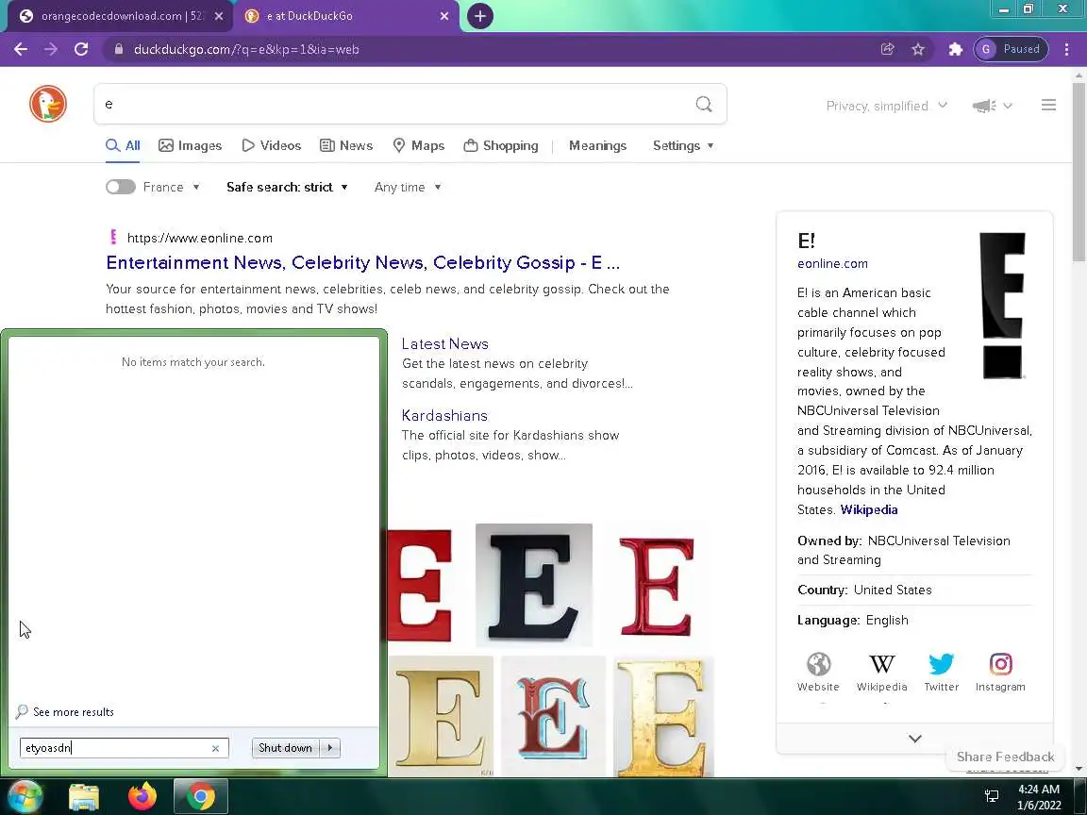Viewport: 1087px width, 815px height.
Task: Open the megaphone spread-the-word menu
Action: click(x=992, y=106)
